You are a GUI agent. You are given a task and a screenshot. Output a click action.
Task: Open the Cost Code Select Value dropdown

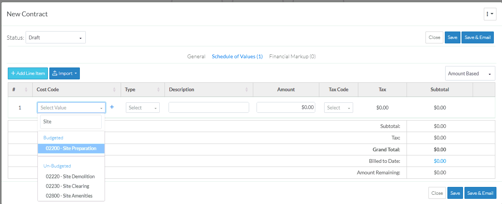(71, 108)
